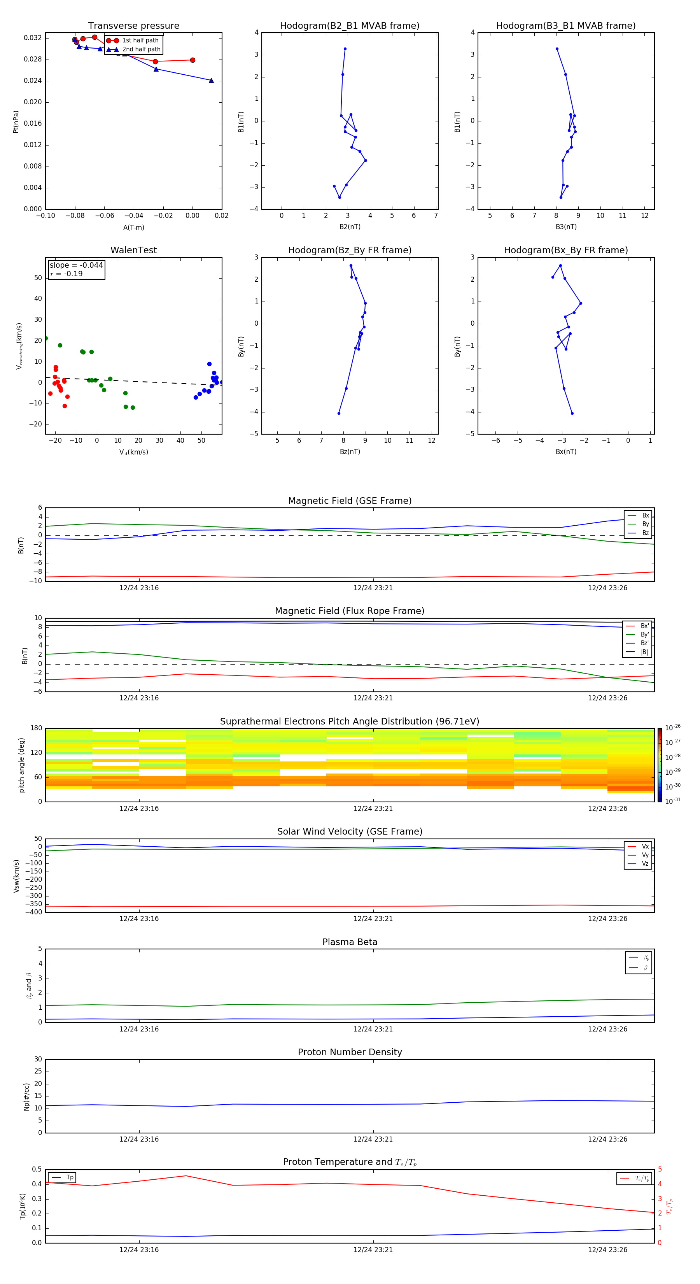Click the "12/24 23:26" tick under Plasma Beta

click(607, 1029)
